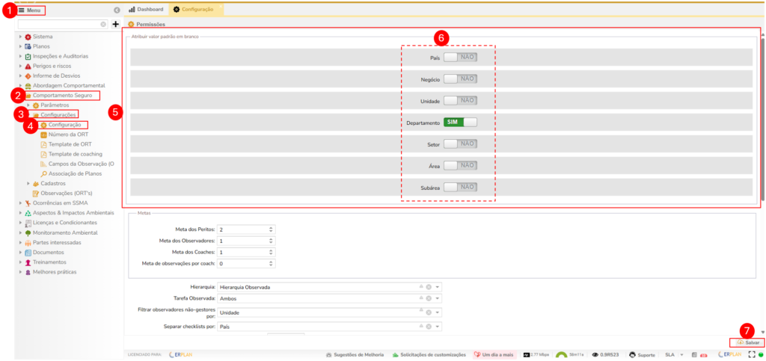Open Campos da Observação tree item

tap(81, 164)
